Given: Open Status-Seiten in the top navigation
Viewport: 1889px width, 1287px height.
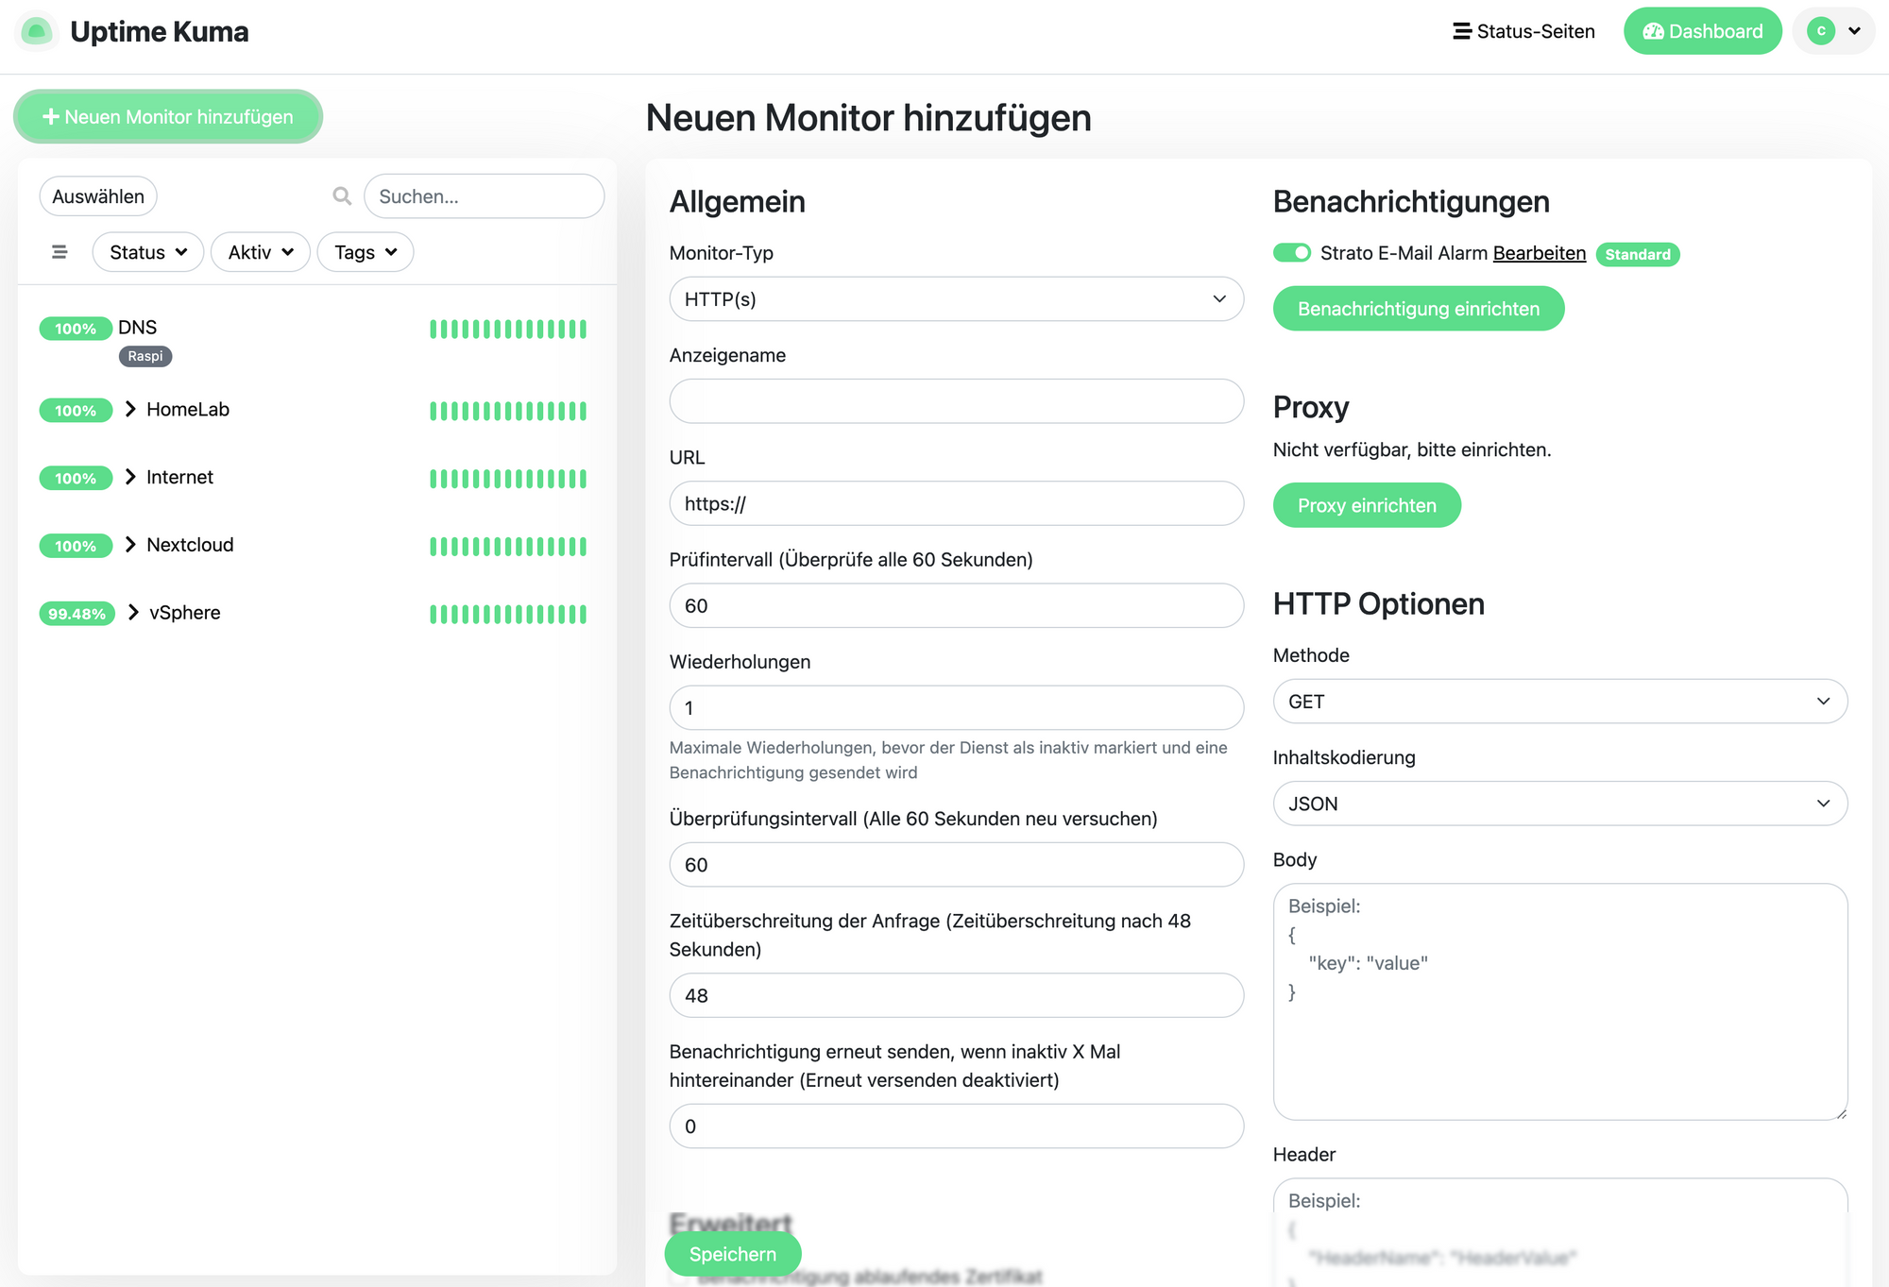Looking at the screenshot, I should tap(1523, 31).
